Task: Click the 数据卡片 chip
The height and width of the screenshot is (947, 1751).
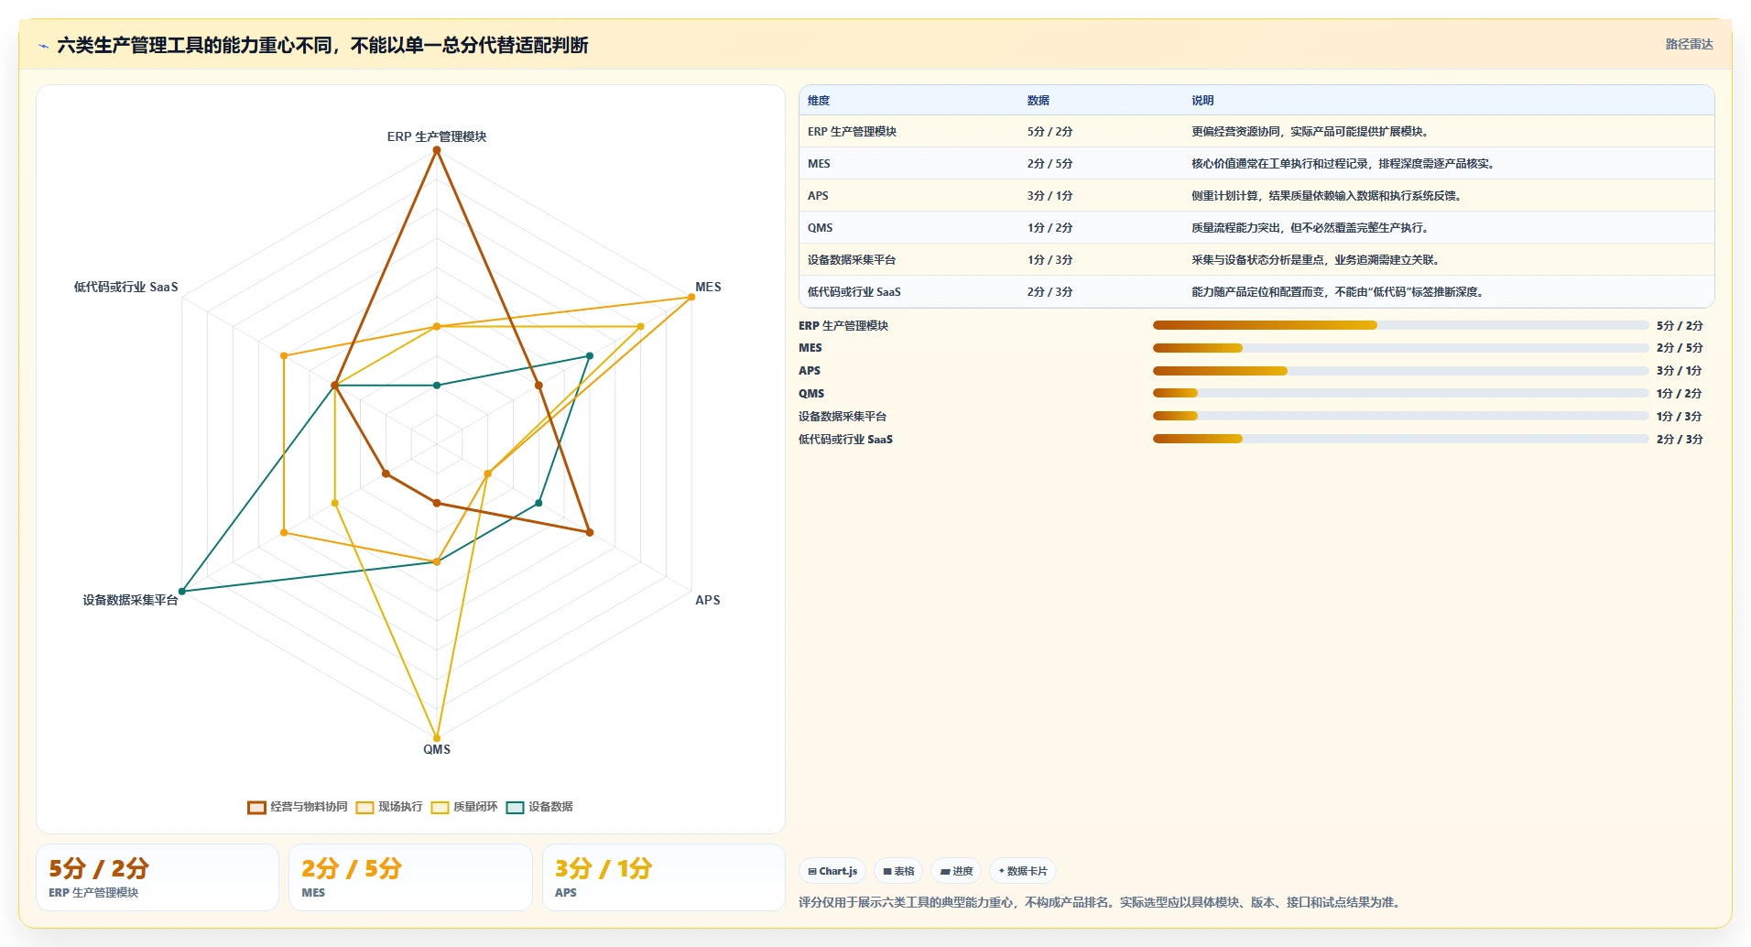Action: pyautogui.click(x=1023, y=871)
